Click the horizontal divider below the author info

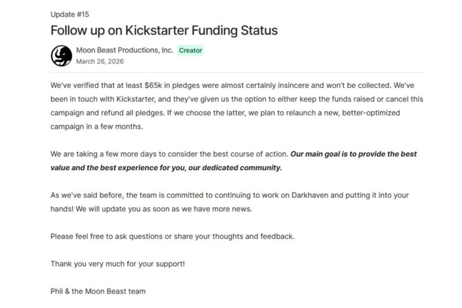pos(237,73)
